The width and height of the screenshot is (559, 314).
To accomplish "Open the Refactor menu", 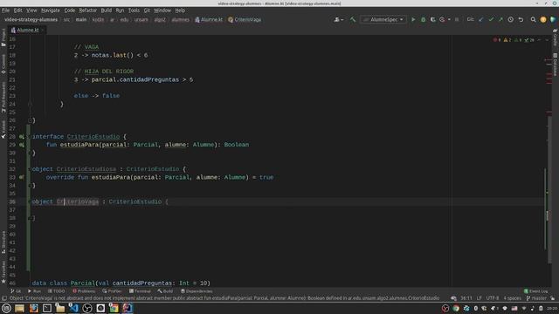I will 87,10.
